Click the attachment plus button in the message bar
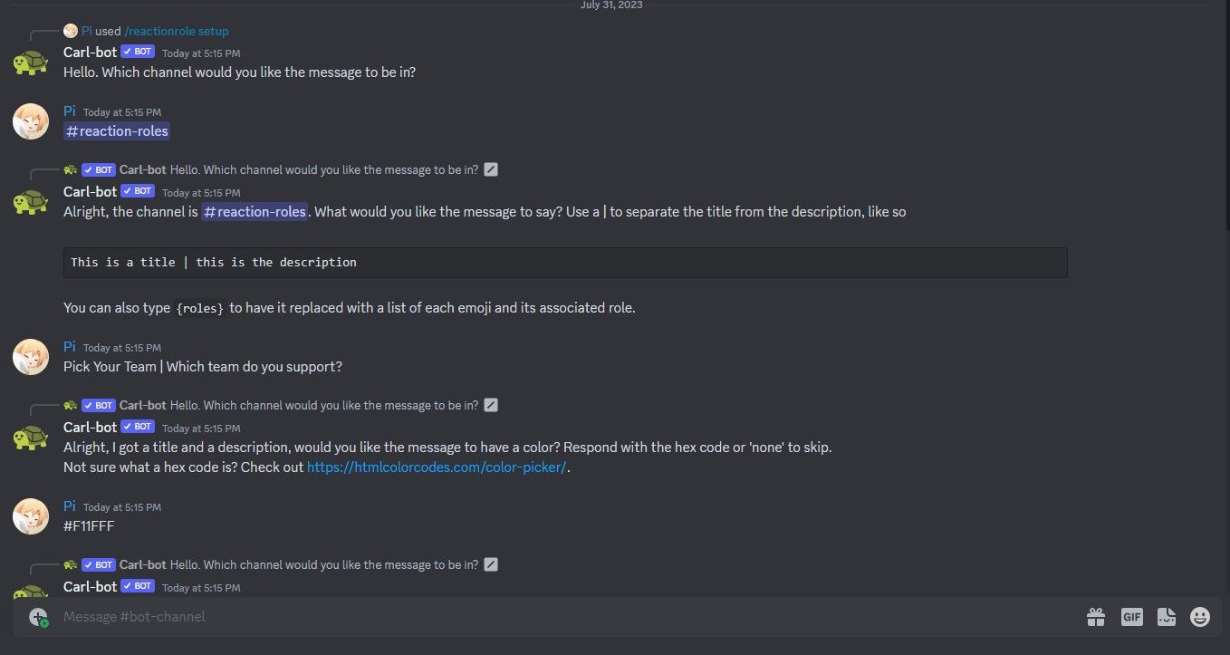Viewport: 1230px width, 655px height. [37, 617]
